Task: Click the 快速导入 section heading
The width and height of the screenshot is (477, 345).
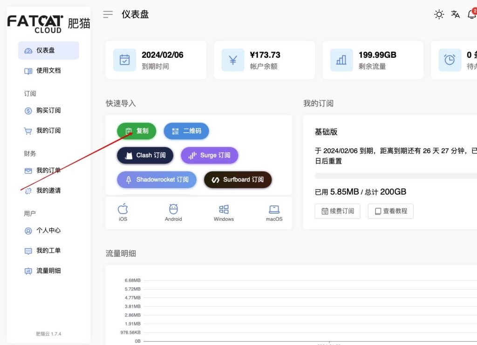Action: (121, 103)
